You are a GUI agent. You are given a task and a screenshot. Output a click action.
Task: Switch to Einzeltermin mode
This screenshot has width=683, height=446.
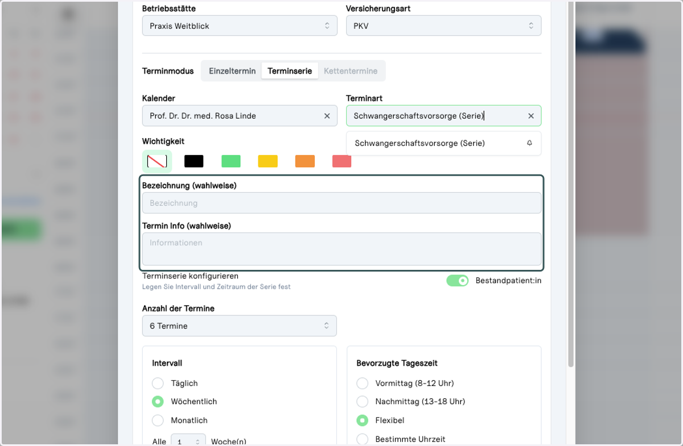tap(232, 71)
